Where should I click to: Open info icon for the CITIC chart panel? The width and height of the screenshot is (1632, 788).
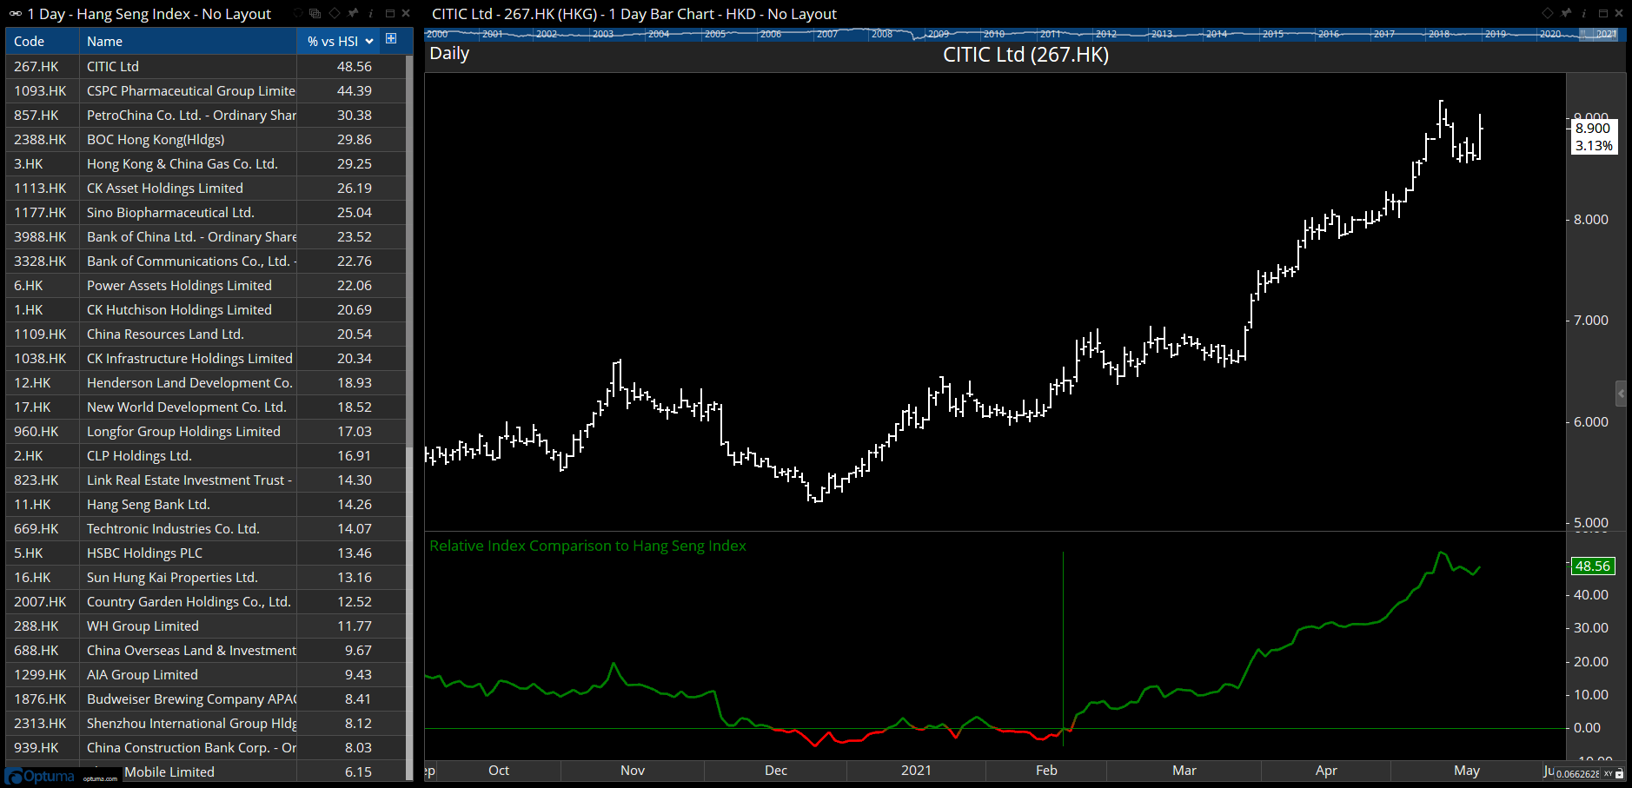click(1584, 13)
